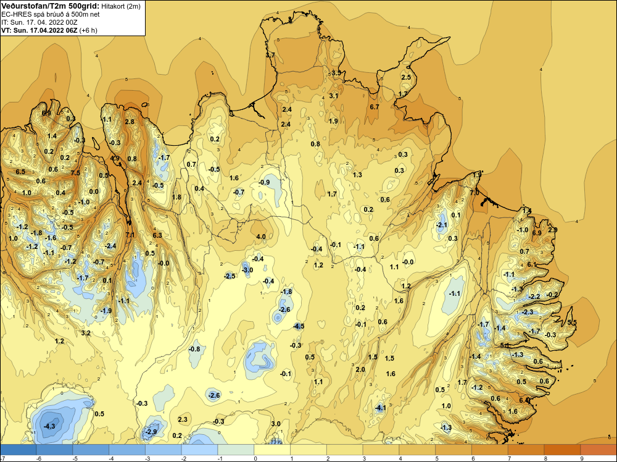Click the 7.5 temperature reading

75,173
